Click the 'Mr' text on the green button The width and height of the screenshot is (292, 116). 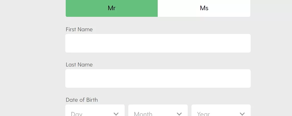pos(112,8)
